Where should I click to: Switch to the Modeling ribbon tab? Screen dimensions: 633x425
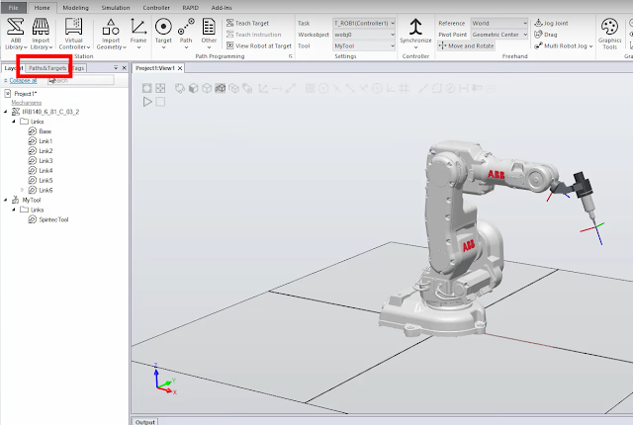75,8
